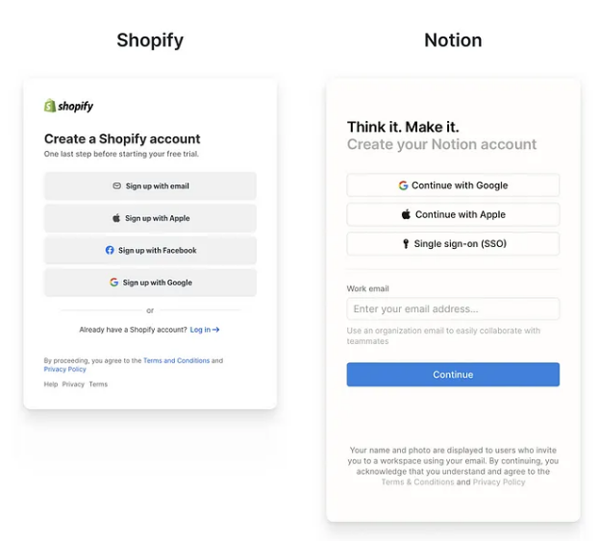The image size is (599, 541).
Task: Choose Sign up with email
Action: point(150,185)
